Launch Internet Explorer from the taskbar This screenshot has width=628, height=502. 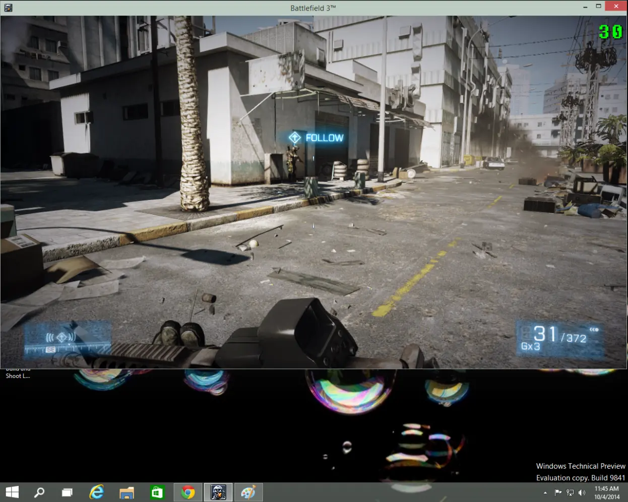coord(96,492)
